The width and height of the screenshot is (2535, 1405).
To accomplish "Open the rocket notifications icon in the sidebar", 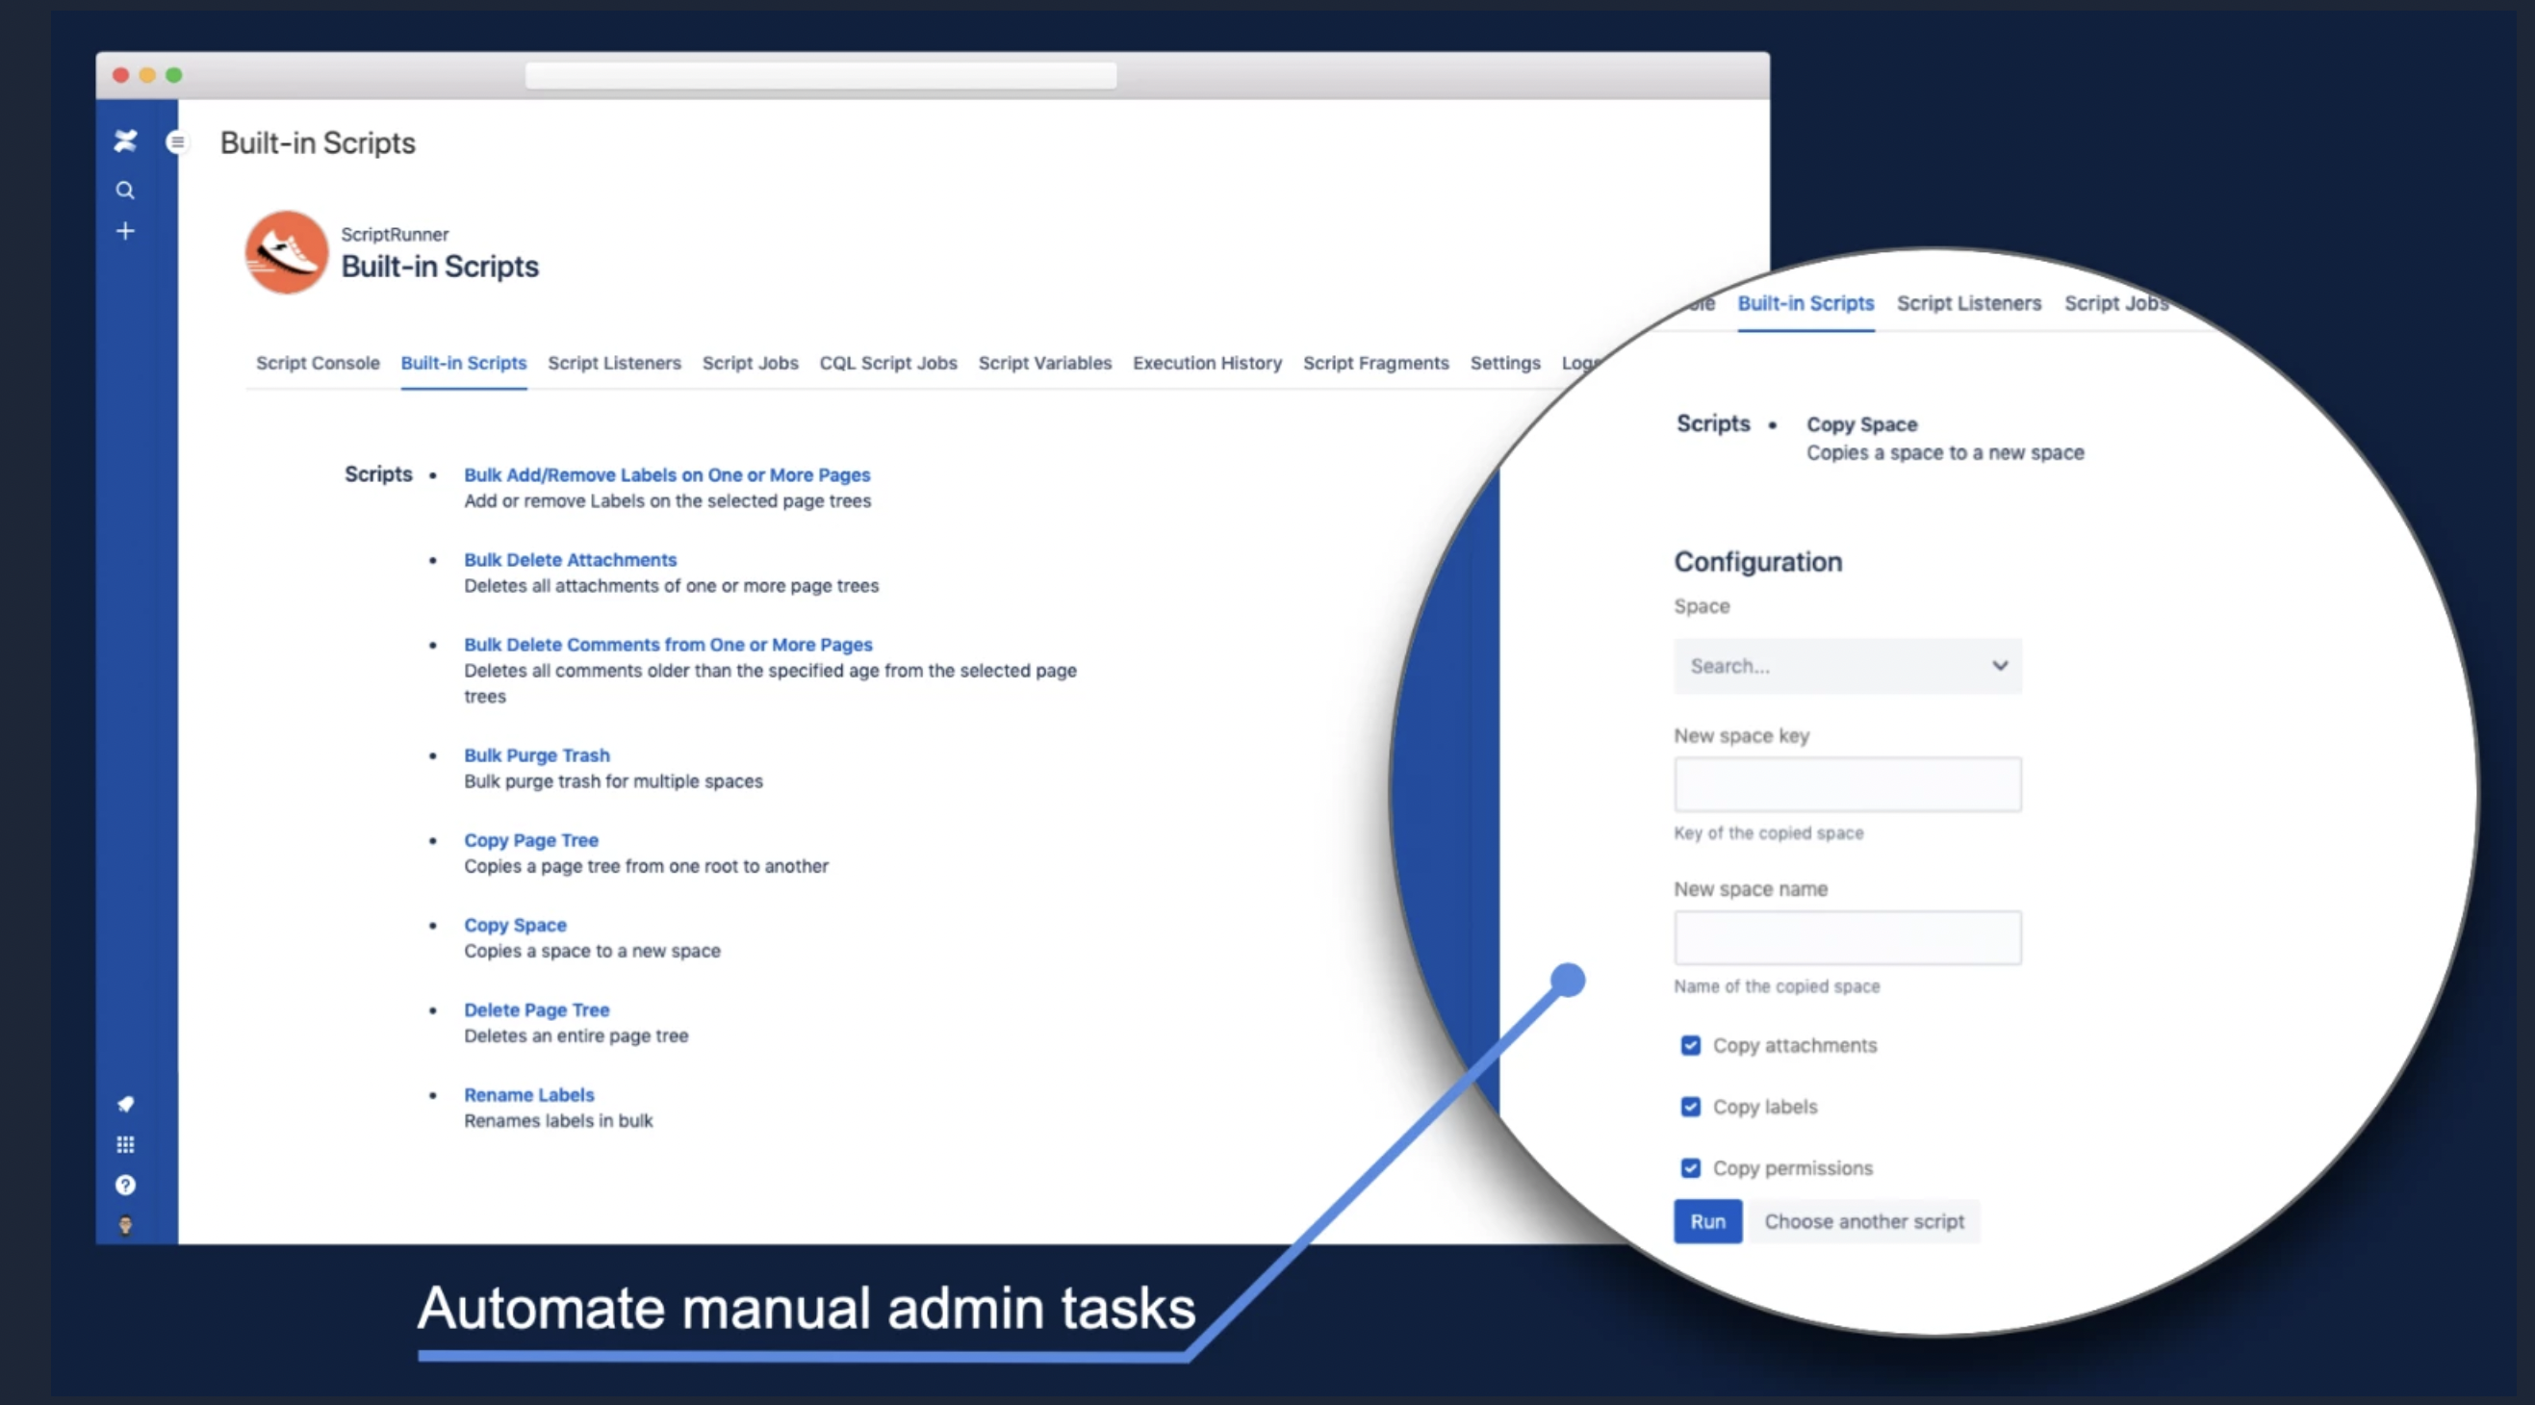I will (x=125, y=1104).
